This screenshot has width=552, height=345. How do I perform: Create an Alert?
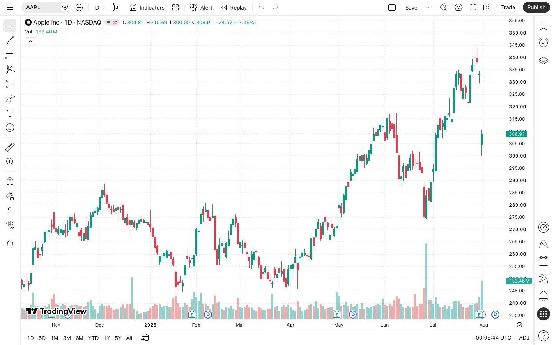click(x=201, y=7)
